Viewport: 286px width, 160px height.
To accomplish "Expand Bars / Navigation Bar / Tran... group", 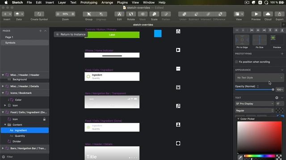I will pyautogui.click(x=3, y=148).
